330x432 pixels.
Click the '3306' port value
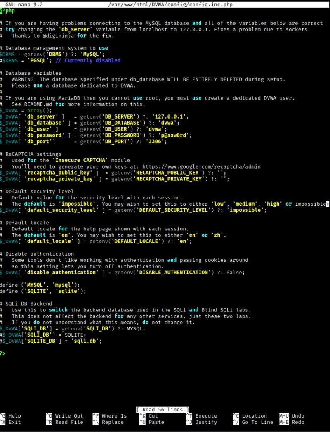[x=155, y=142]
